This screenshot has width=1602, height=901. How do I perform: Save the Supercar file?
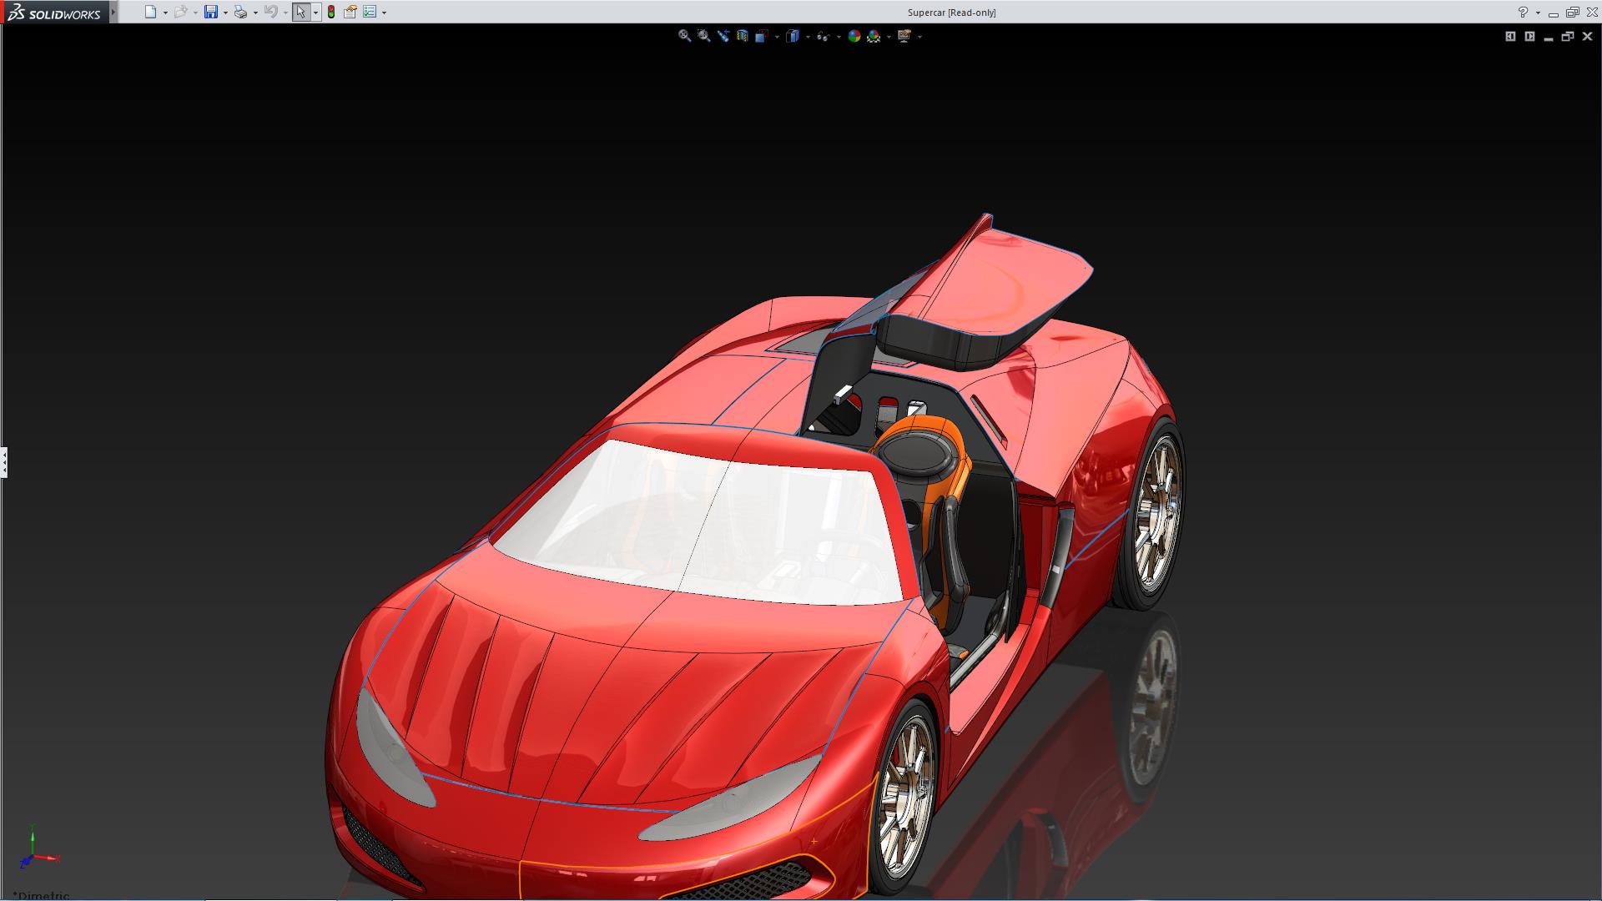click(x=211, y=13)
